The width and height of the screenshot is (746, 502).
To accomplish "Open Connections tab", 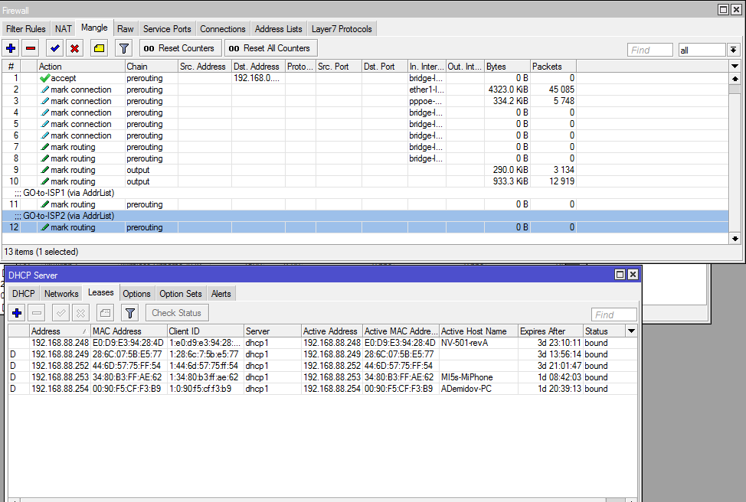I will [x=223, y=29].
